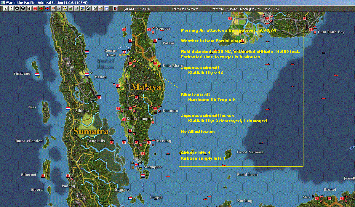Select Dutch flag base at Sibolga
Image resolution: width=355 pixels, height=207 pixels.
[x=68, y=108]
